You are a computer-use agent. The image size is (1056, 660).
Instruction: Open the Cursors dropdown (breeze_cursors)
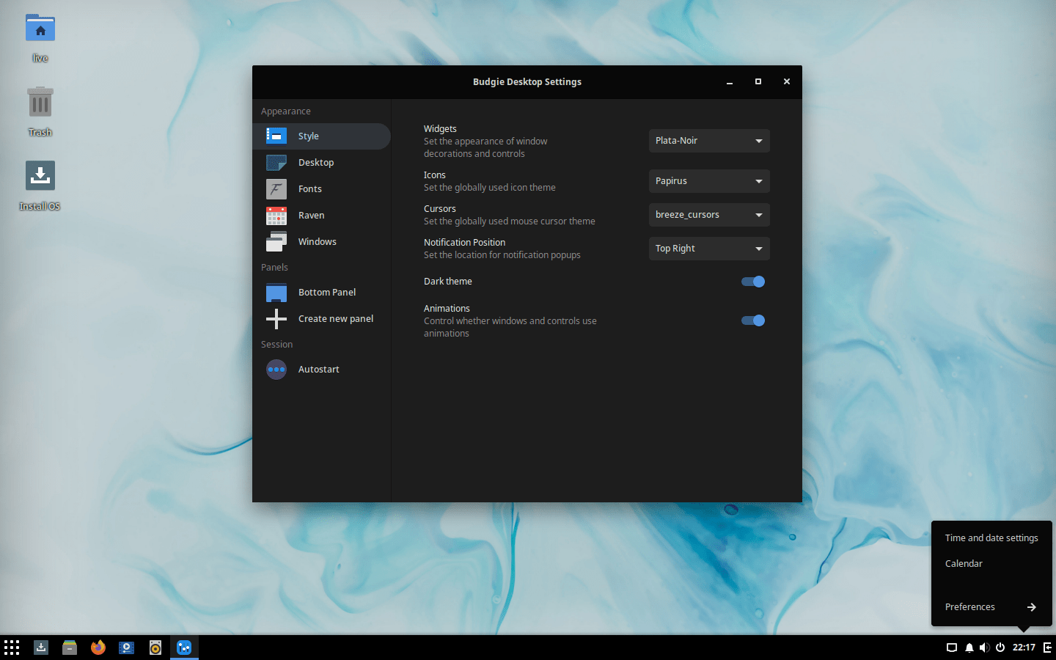click(709, 215)
